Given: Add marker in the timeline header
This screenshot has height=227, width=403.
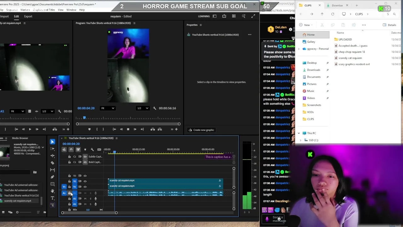Looking at the screenshot, I should point(85,149).
